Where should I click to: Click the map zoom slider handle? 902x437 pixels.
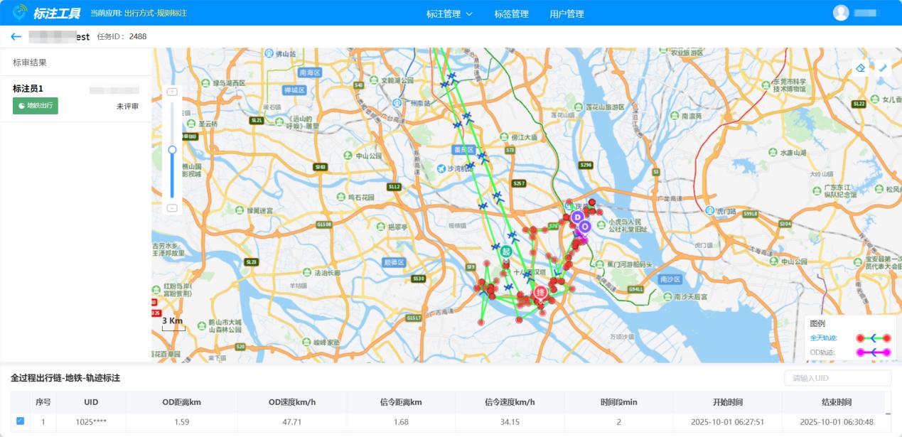[172, 150]
